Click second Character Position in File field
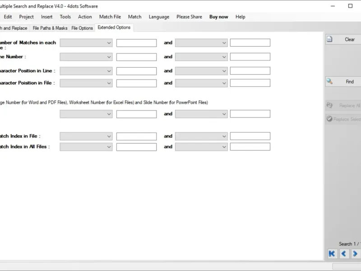 [250, 83]
